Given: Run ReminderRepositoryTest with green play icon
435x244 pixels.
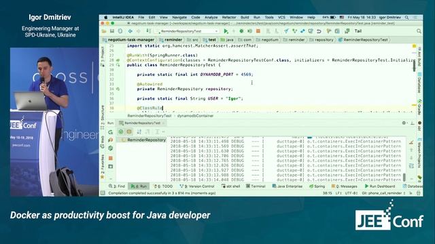Looking at the screenshot, I should click(x=226, y=31).
